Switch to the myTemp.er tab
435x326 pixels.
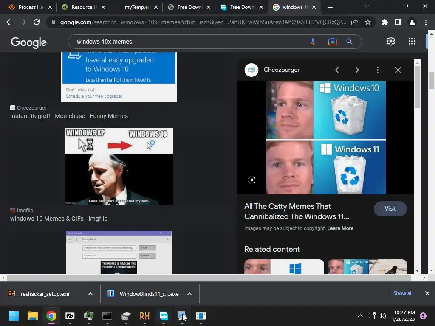pyautogui.click(x=136, y=7)
